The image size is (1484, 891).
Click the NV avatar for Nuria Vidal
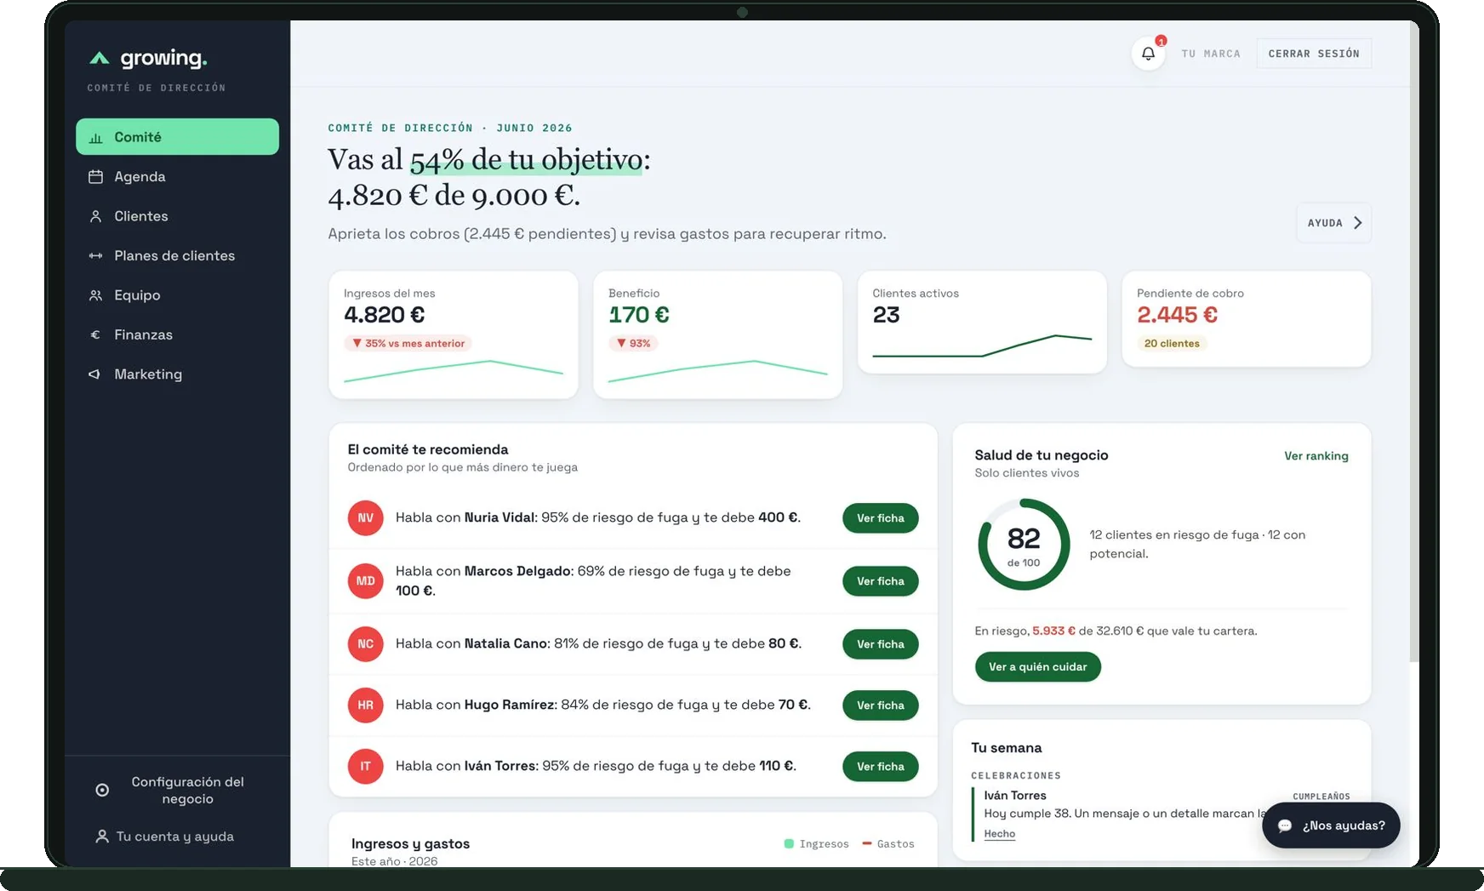365,518
